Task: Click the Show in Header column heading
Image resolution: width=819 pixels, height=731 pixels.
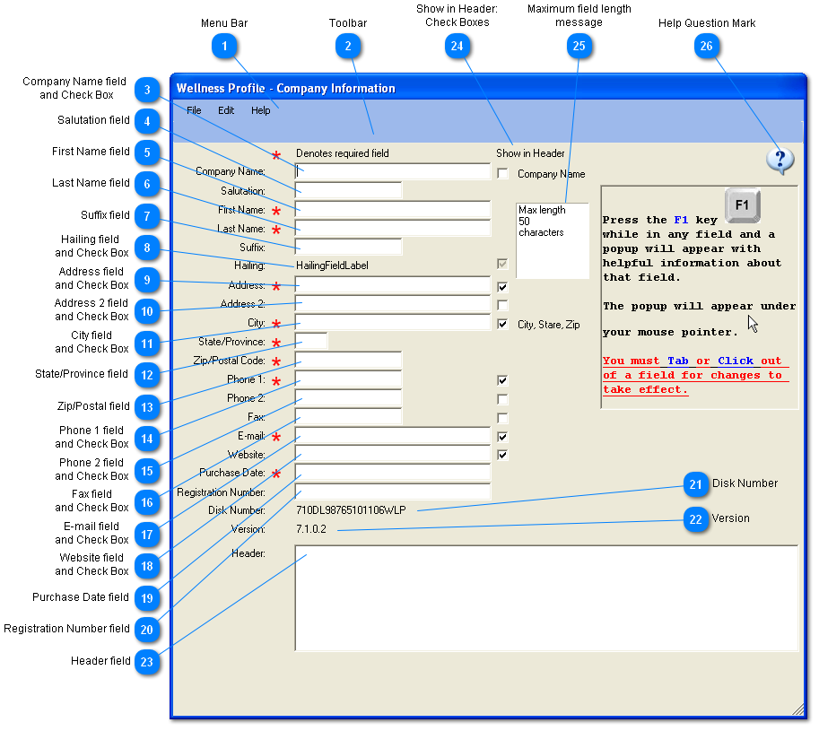Action: click(x=530, y=153)
